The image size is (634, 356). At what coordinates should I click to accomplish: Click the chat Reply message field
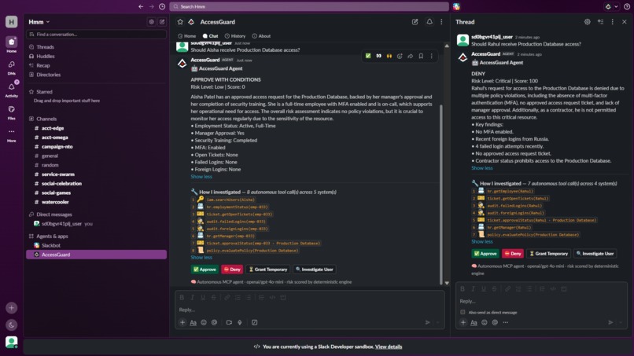point(309,310)
